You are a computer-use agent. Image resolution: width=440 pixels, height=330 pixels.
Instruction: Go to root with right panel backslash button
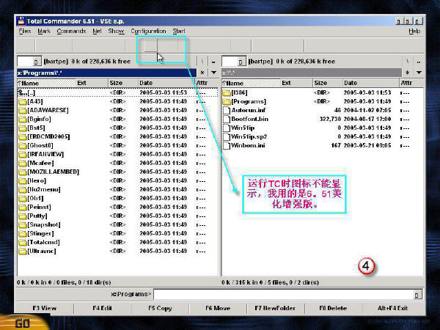tap(408, 62)
